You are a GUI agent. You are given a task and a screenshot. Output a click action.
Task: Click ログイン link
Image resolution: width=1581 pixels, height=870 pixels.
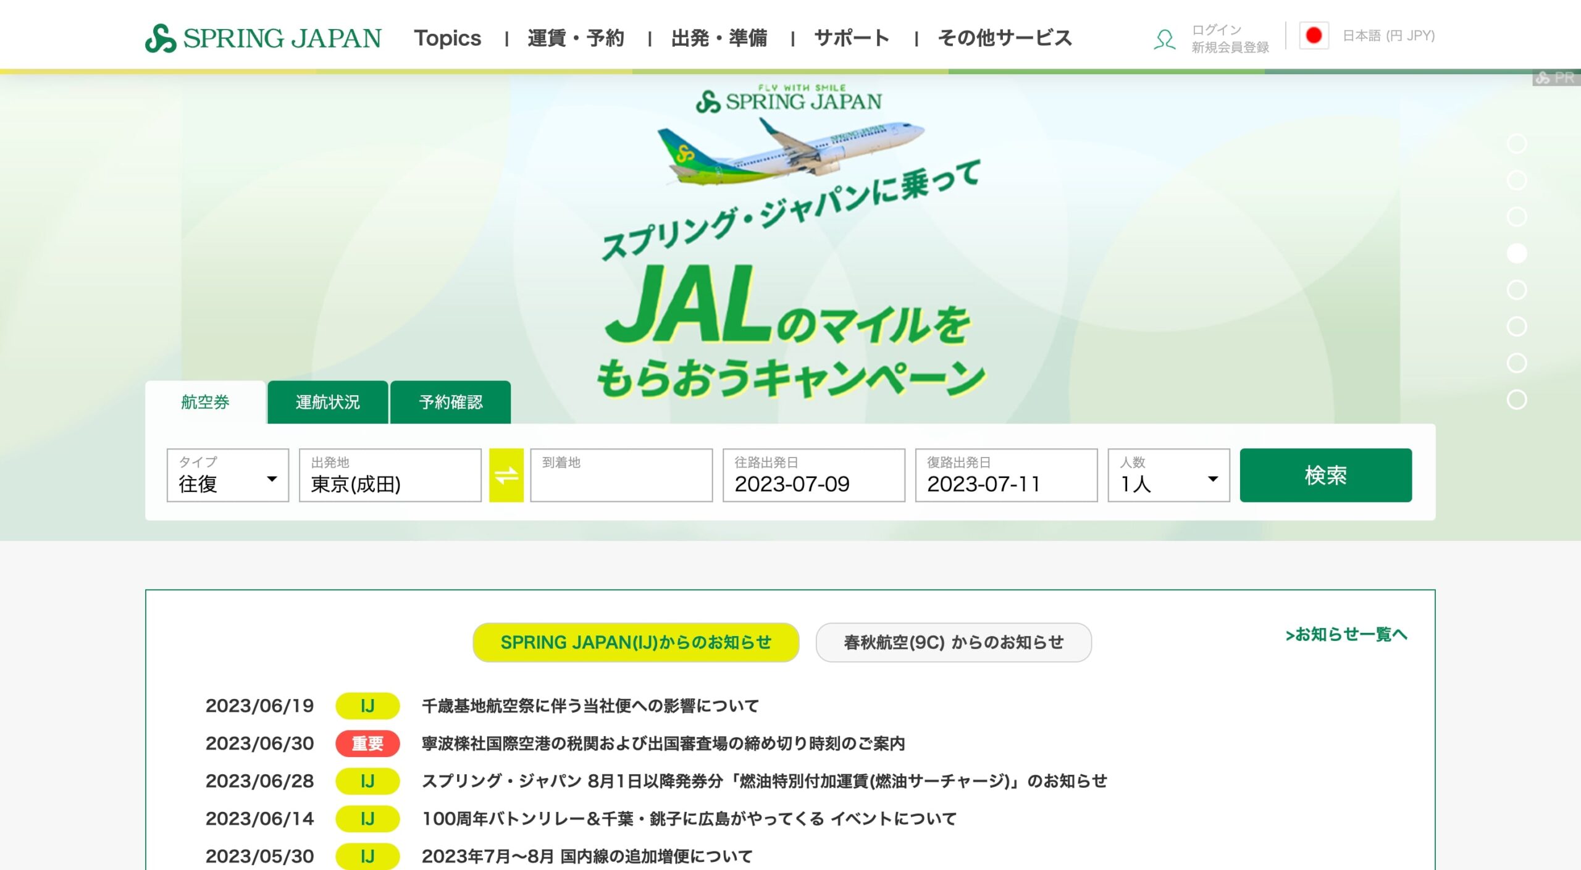[1216, 30]
